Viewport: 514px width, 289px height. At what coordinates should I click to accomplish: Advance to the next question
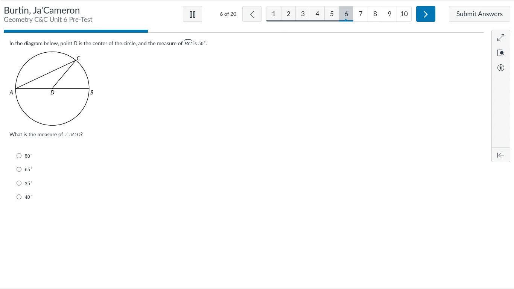point(426,14)
